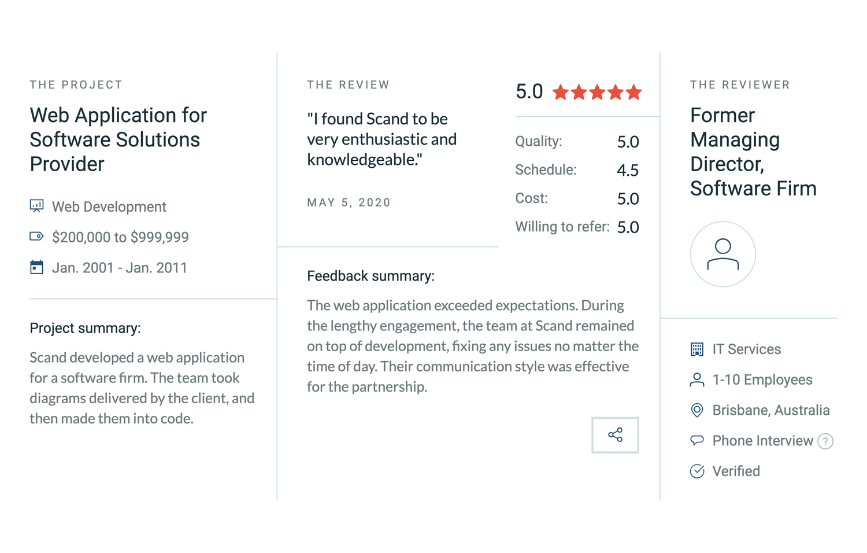Click the Former Managing Director reviewer title
The width and height of the screenshot is (867, 553).
(753, 152)
